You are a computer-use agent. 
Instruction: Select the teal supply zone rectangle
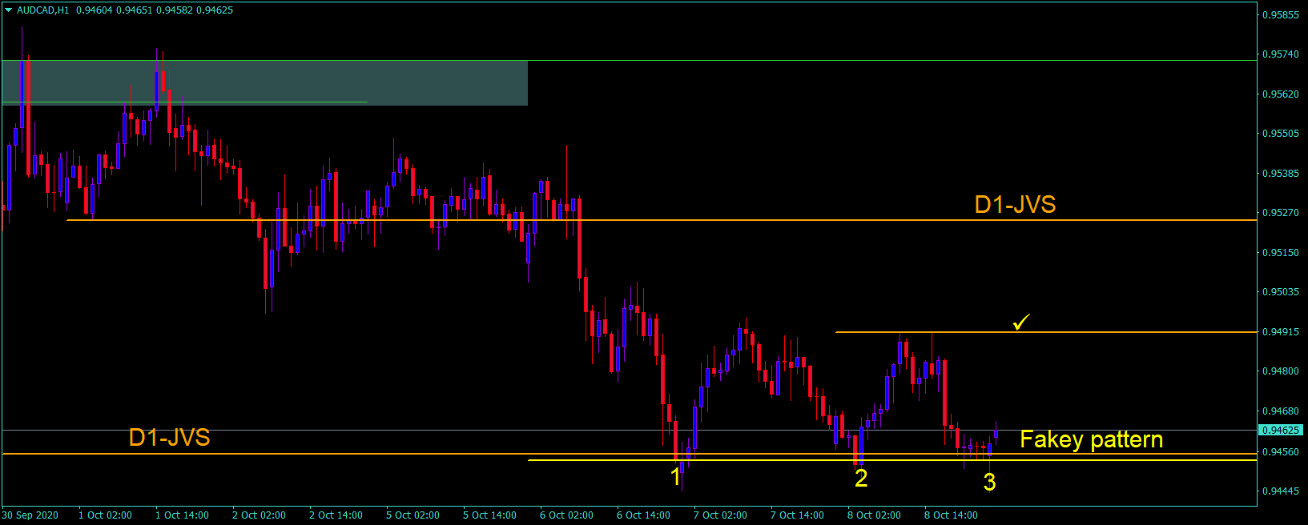[264, 82]
